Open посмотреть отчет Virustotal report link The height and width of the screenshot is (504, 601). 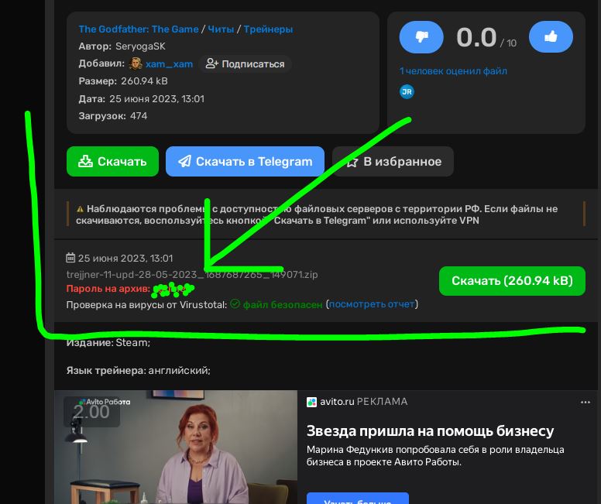click(372, 304)
